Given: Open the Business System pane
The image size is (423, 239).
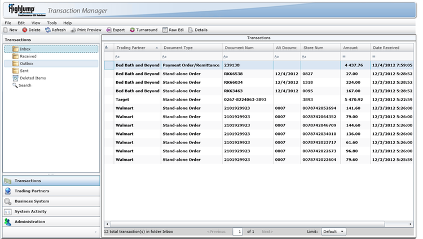Looking at the screenshot, I should (x=51, y=201).
